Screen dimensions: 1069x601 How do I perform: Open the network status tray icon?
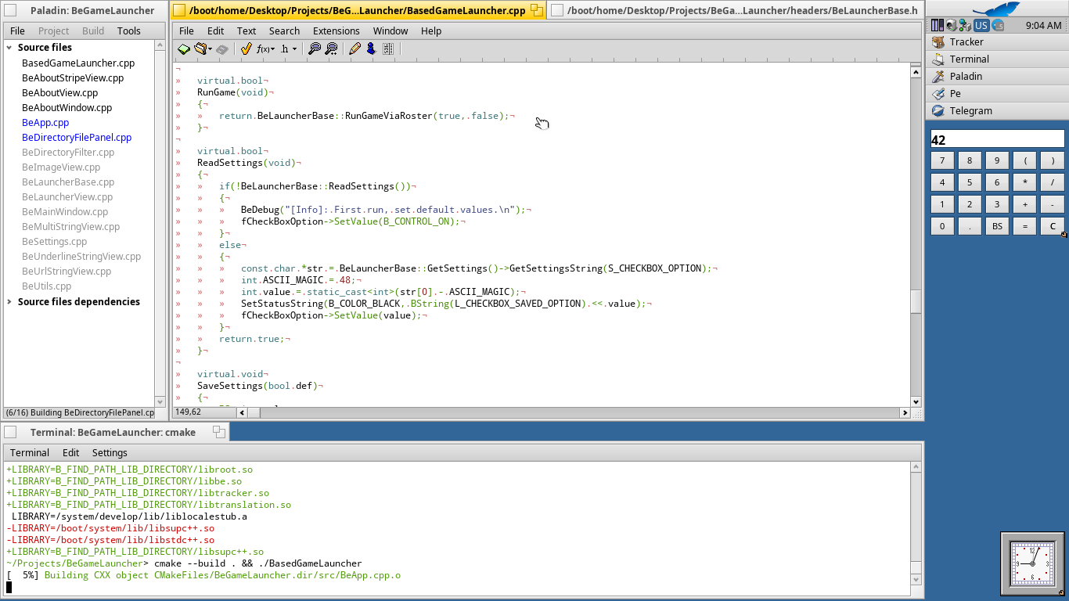(x=963, y=25)
